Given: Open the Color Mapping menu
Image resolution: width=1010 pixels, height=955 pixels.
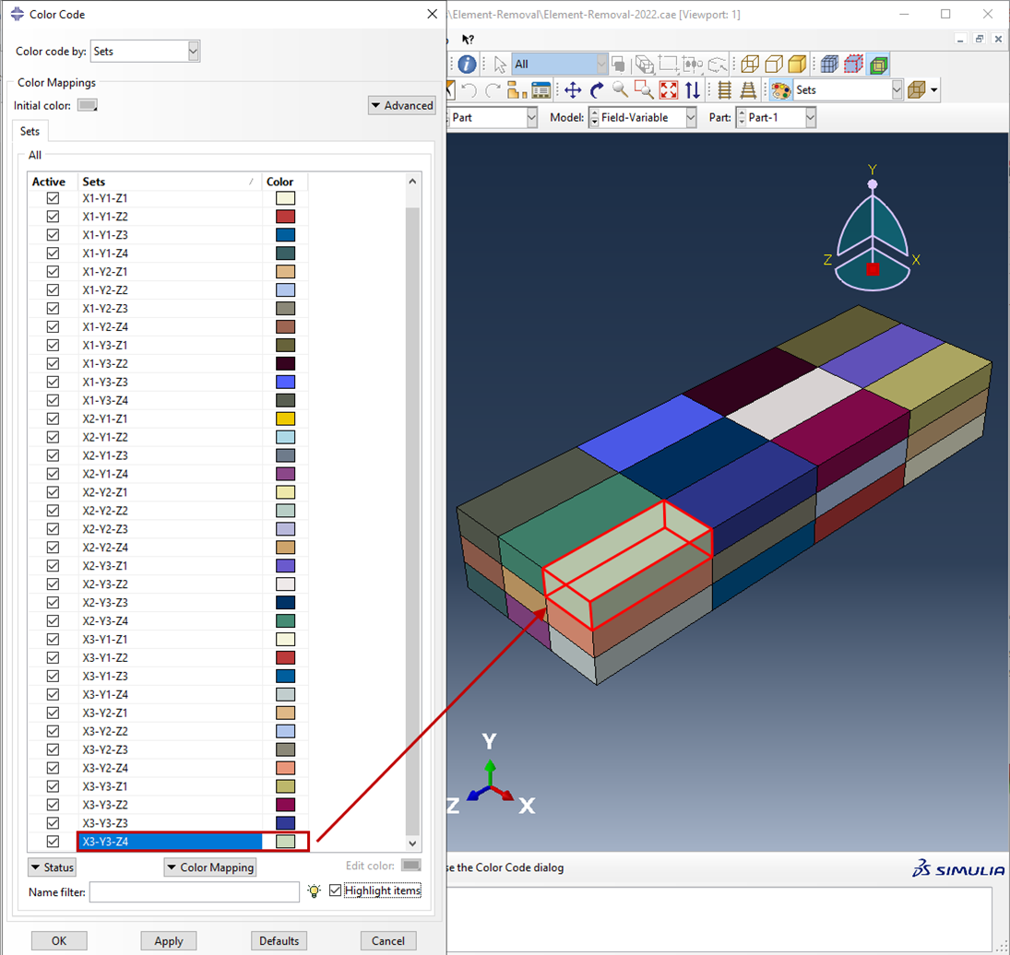Looking at the screenshot, I should 210,867.
